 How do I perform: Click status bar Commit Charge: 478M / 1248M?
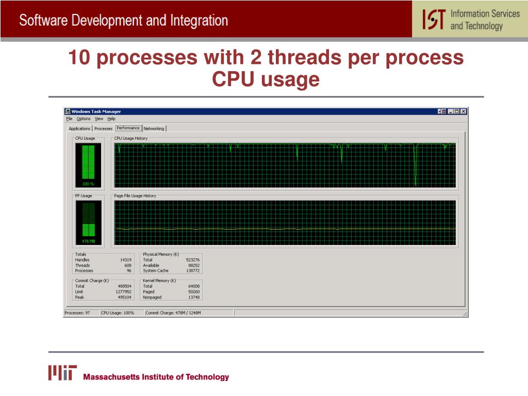click(x=189, y=313)
